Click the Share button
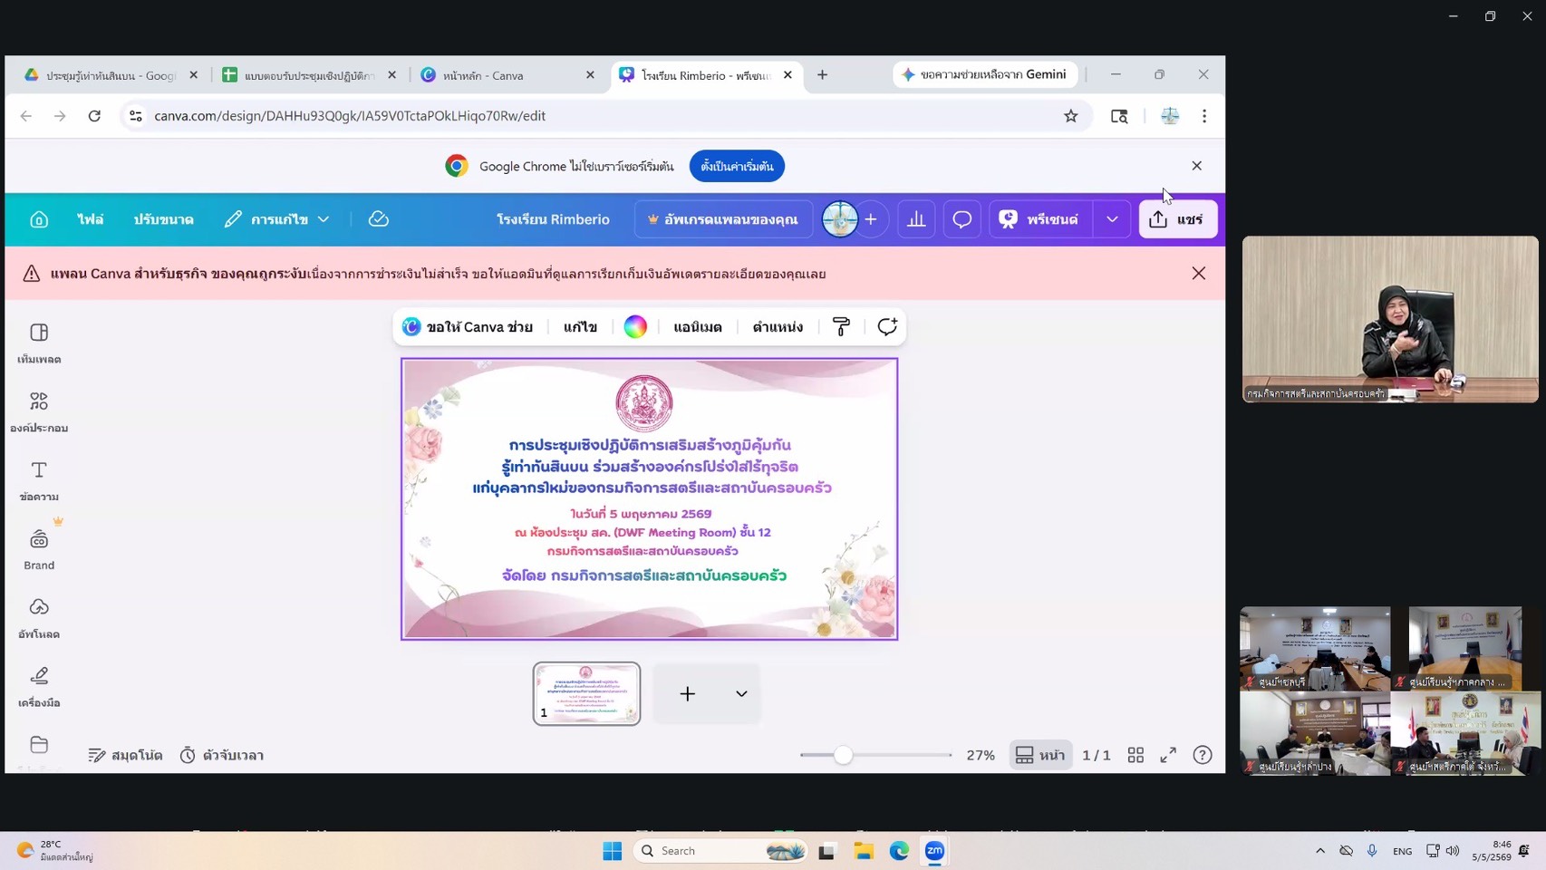The image size is (1546, 870). [1177, 219]
